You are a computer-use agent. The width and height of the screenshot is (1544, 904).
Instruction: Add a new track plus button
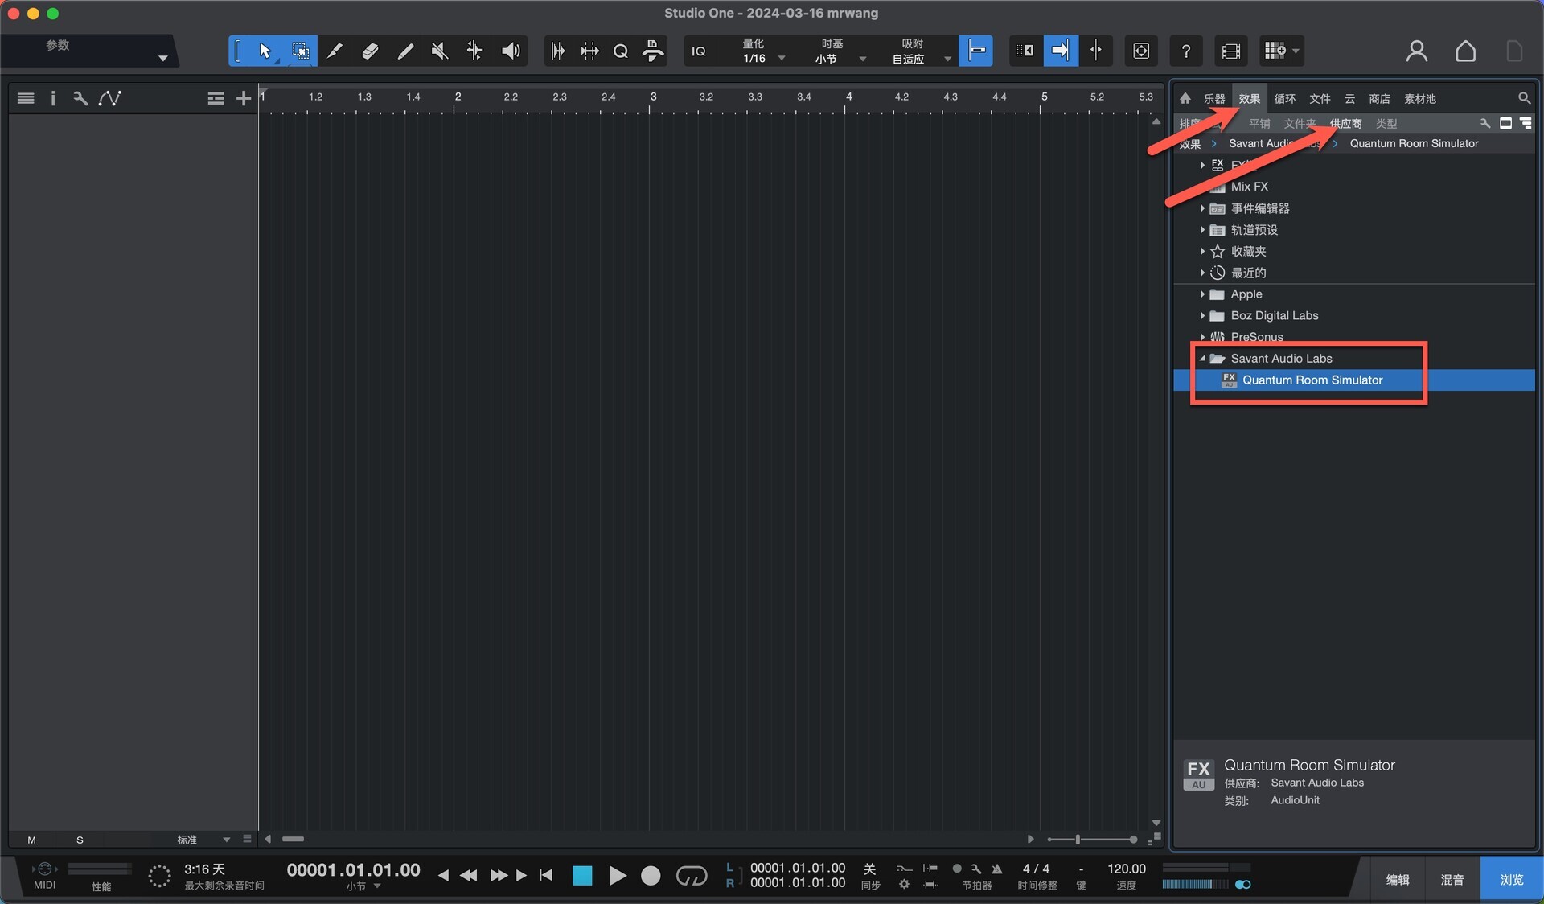point(244,98)
